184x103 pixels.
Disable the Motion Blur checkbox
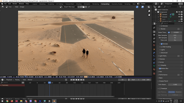(x=160, y=68)
